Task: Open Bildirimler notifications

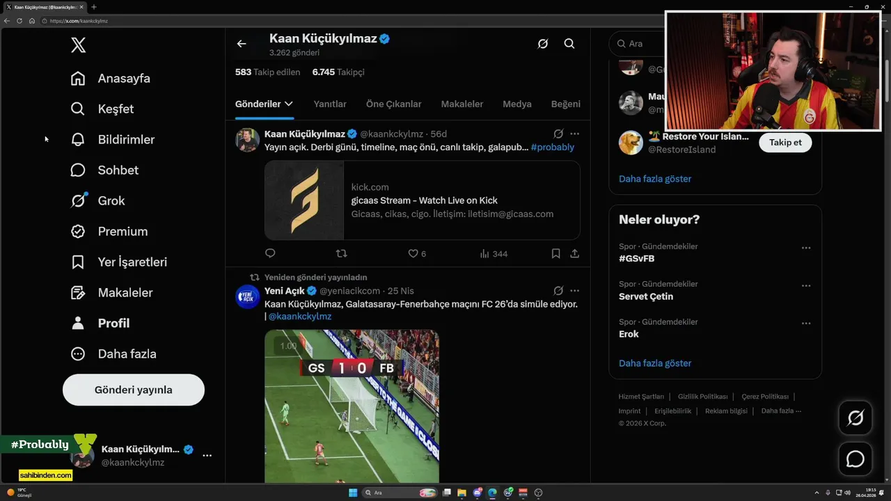Action: coord(113,140)
